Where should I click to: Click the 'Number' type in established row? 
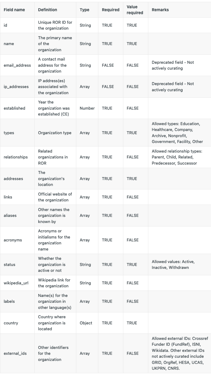[x=87, y=108]
